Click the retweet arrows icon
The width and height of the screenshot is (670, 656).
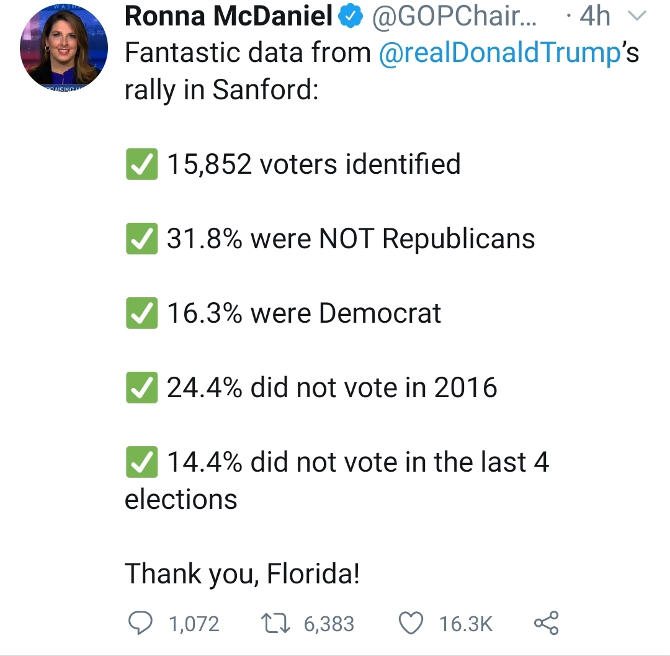click(x=276, y=623)
